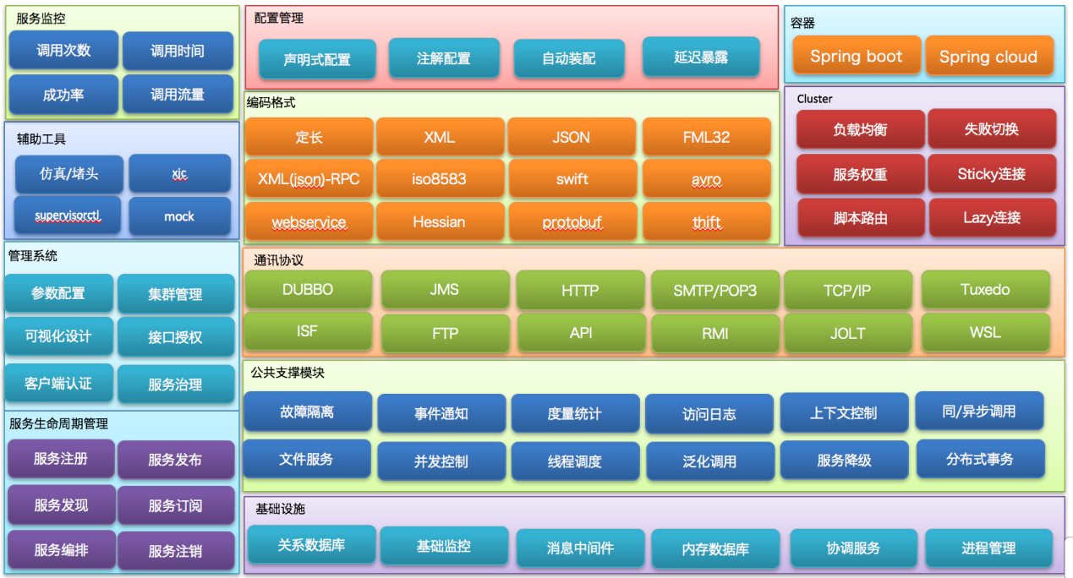1073x578 pixels.
Task: Click the 负载均衡 block under Cluster
Action: [x=861, y=129]
